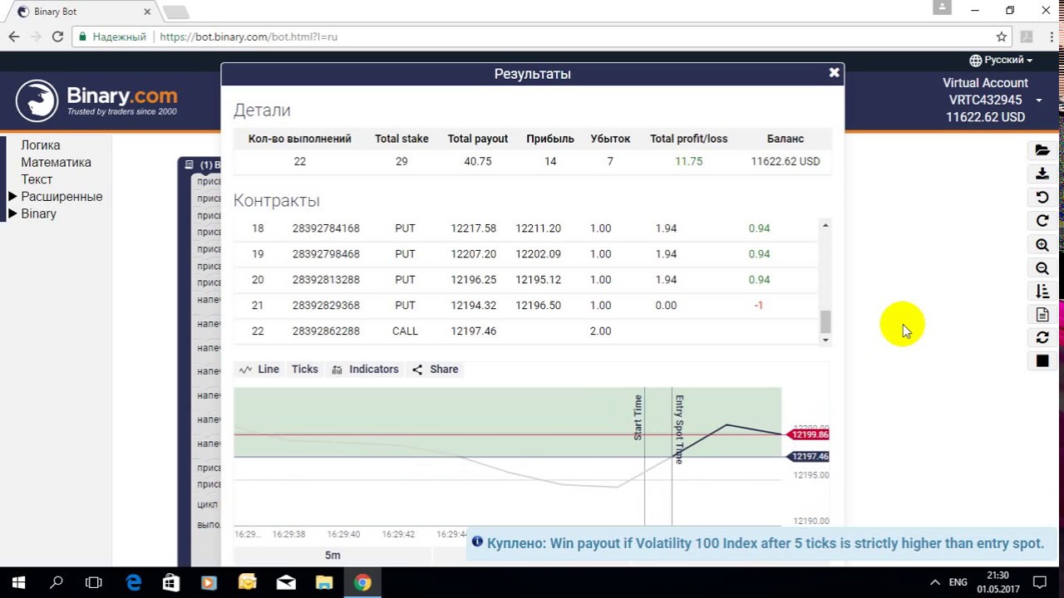Click the Start Time vertical line label
Image resolution: width=1064 pixels, height=598 pixels.
coord(638,418)
